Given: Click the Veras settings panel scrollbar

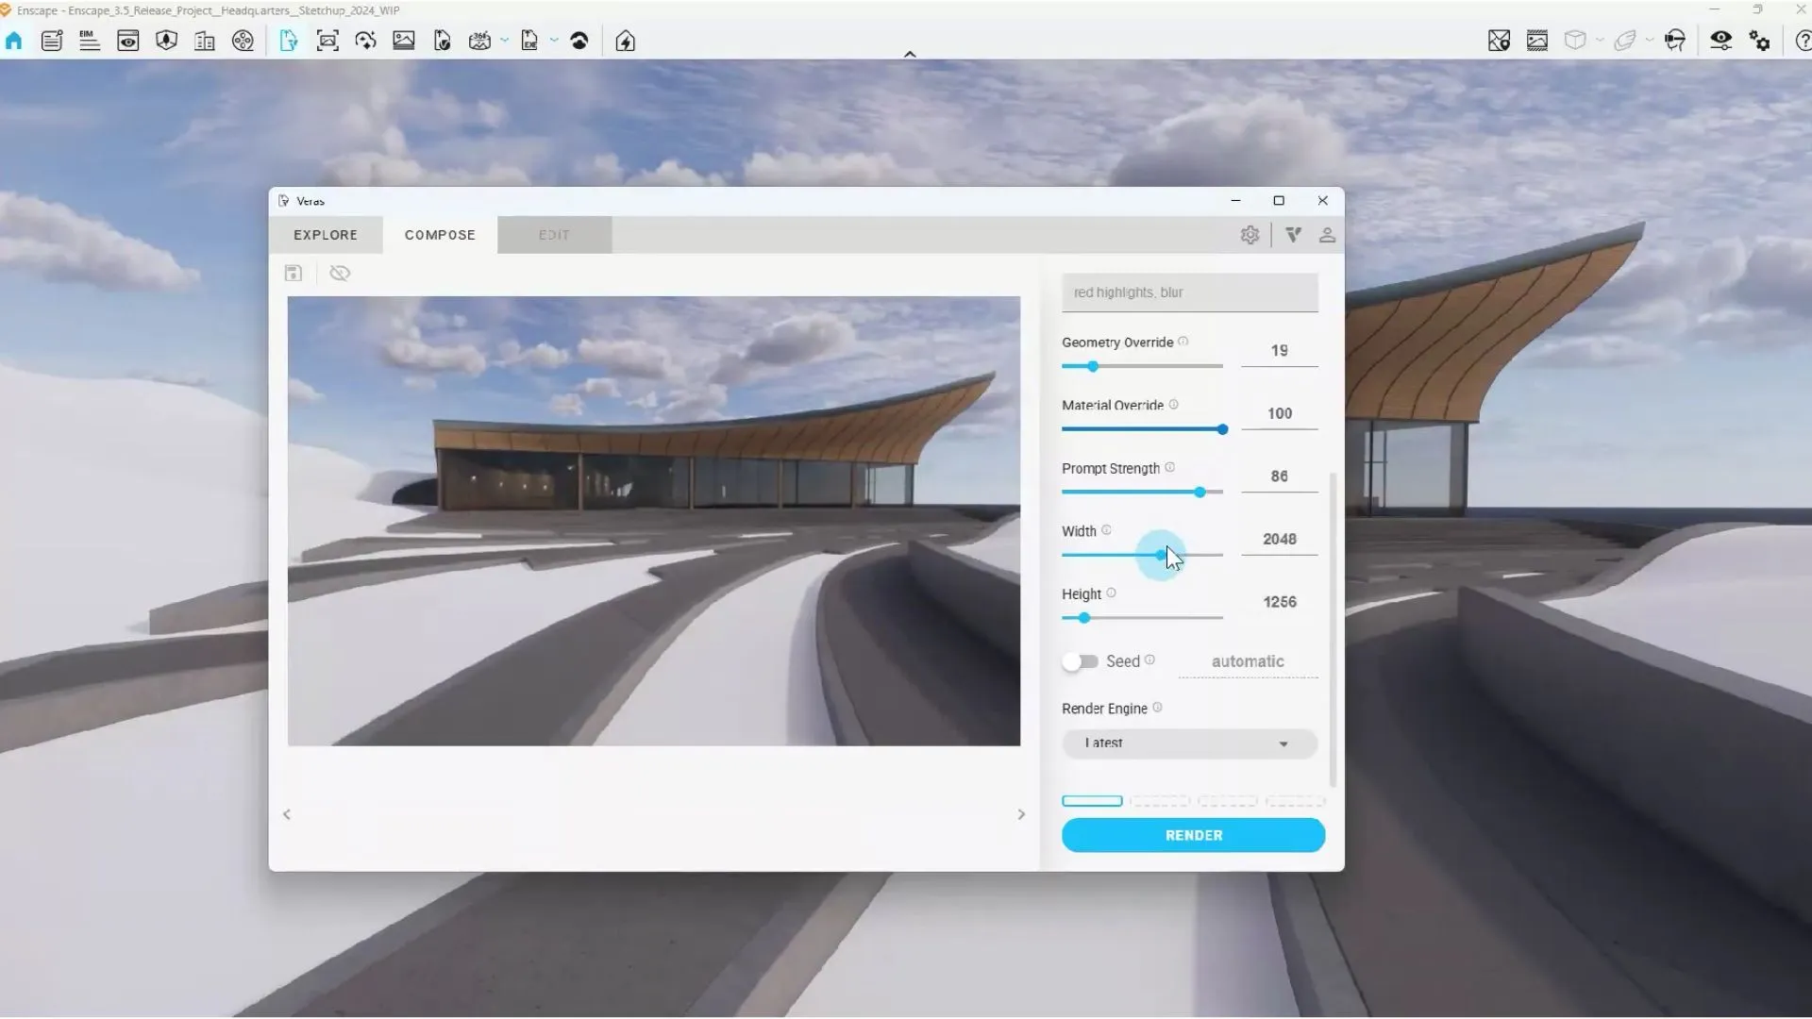Looking at the screenshot, I should coord(1333,629).
